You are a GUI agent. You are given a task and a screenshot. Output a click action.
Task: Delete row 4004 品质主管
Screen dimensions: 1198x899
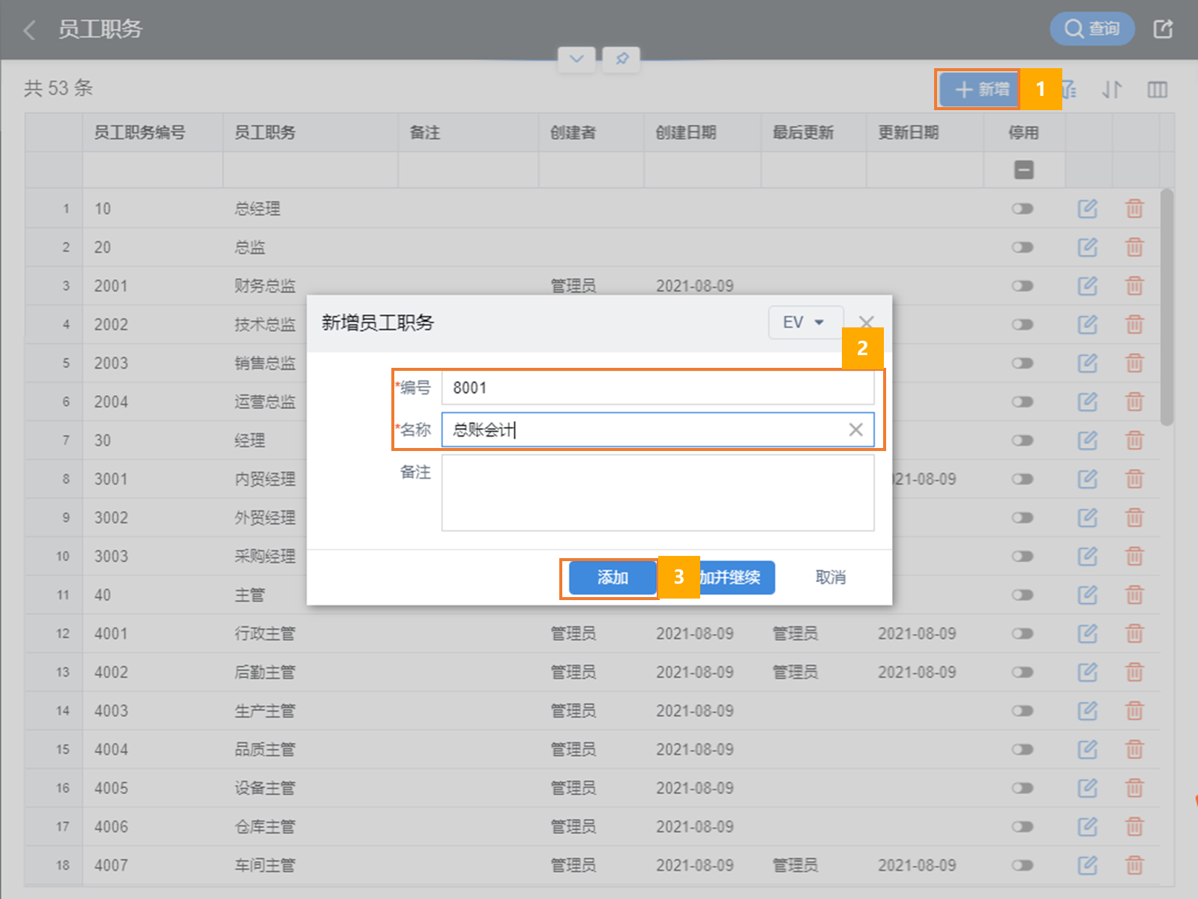point(1134,749)
